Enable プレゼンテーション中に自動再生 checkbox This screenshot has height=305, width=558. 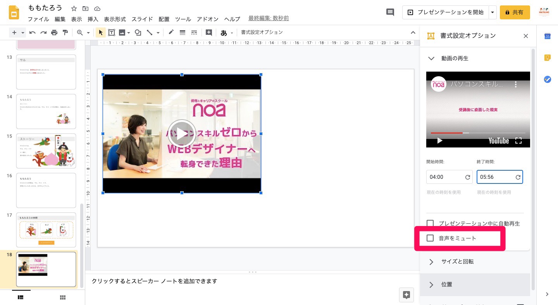tap(430, 223)
